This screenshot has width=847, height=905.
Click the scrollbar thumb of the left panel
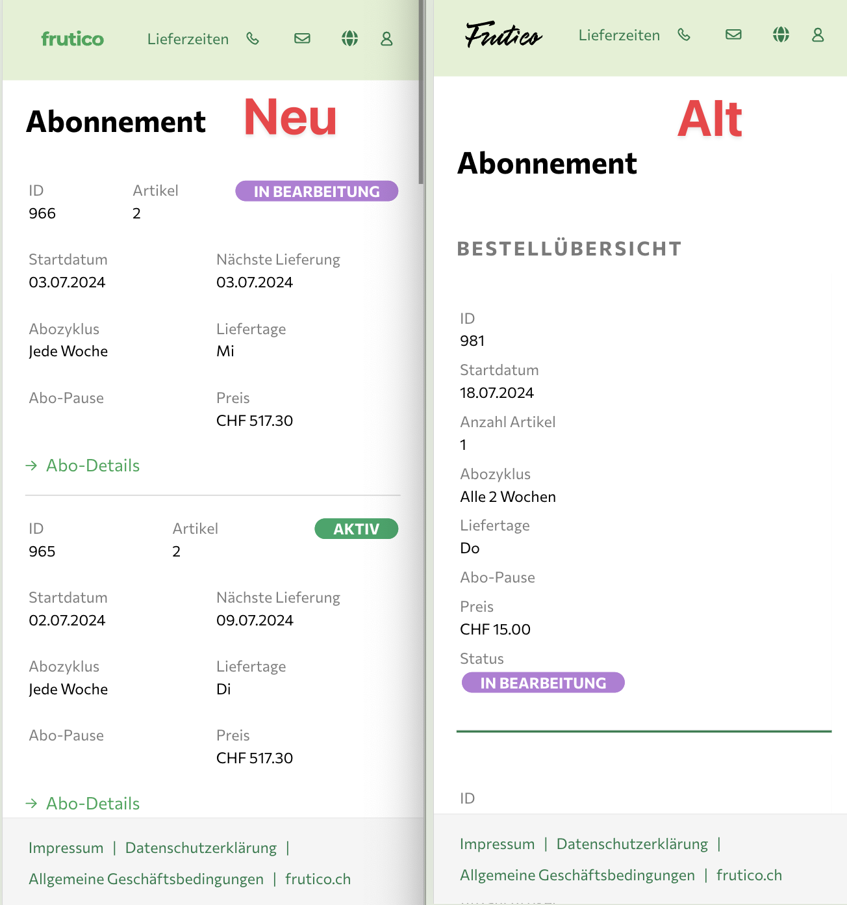coord(421,91)
